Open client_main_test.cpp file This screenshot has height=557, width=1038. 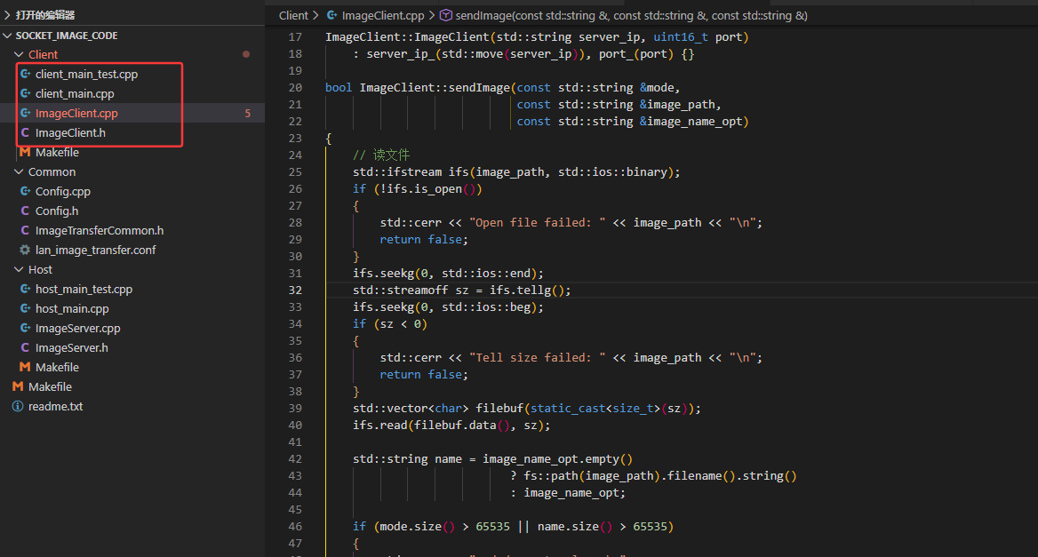[87, 74]
